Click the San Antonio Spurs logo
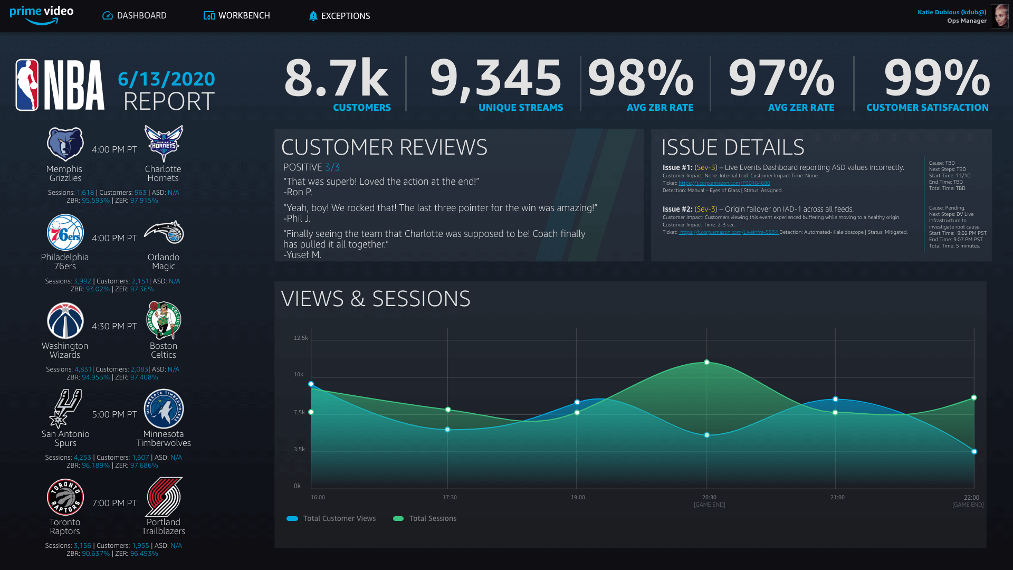The image size is (1013, 570). click(65, 408)
